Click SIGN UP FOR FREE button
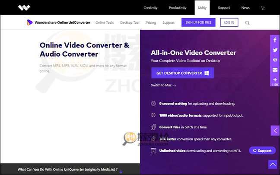280x175 pixels. pos(198,22)
